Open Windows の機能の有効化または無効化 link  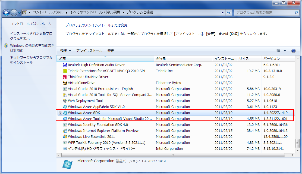[32, 48]
